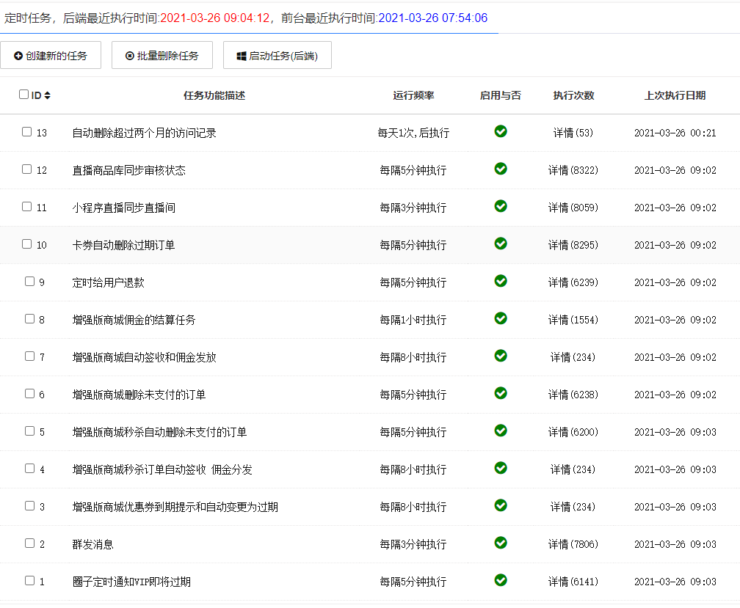This screenshot has height=608, width=740.
Task: View 详情(53) for task 13
Action: (573, 133)
